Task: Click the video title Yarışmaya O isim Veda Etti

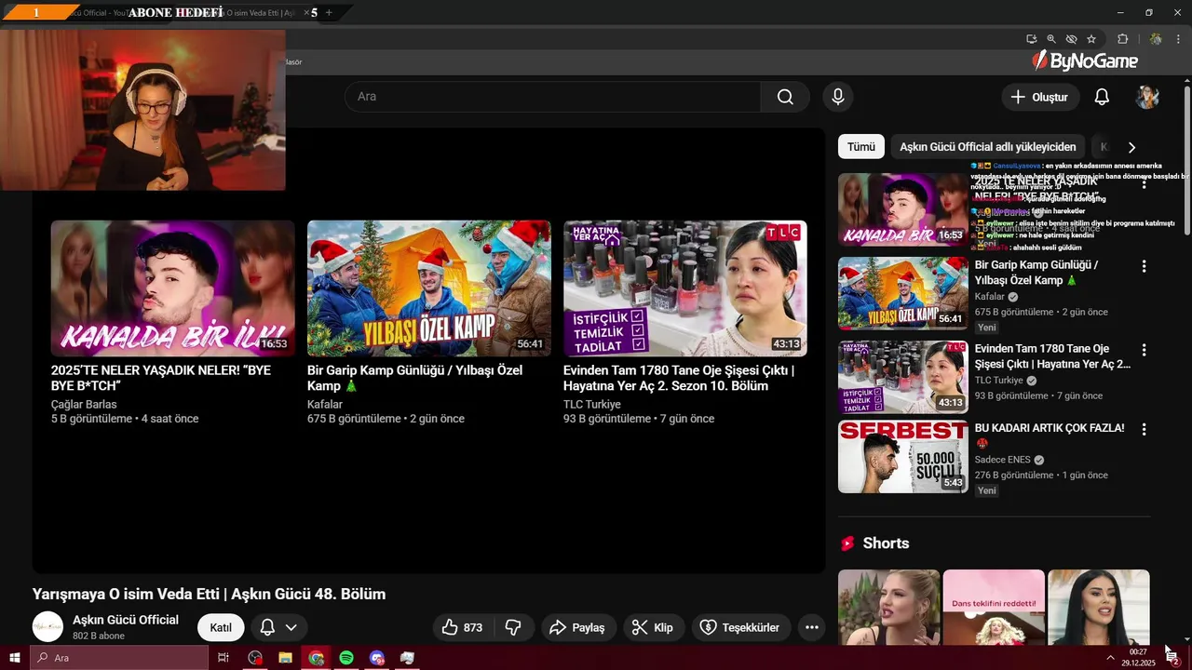Action: (x=209, y=594)
